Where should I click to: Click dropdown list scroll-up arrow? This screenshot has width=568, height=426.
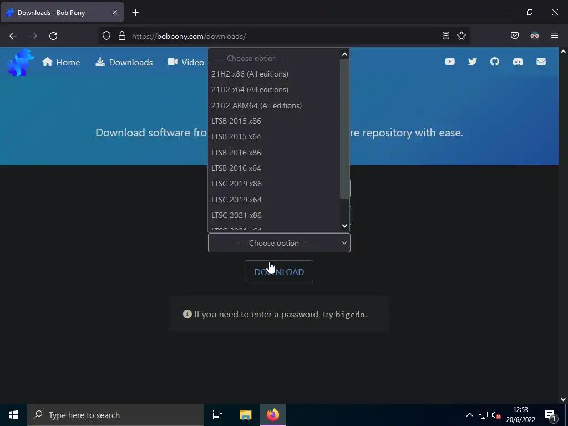pos(344,54)
